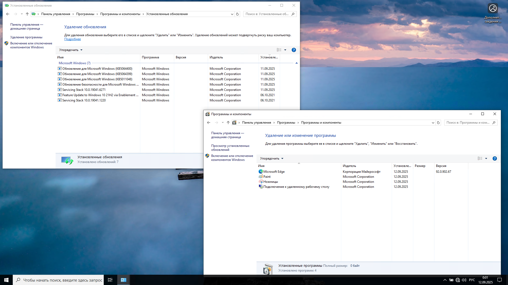The height and width of the screenshot is (285, 508).
Task: Select the Microsoft Edge program icon
Action: pos(261,171)
